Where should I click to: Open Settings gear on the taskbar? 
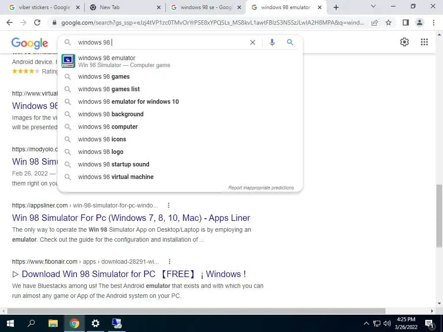[x=96, y=323]
